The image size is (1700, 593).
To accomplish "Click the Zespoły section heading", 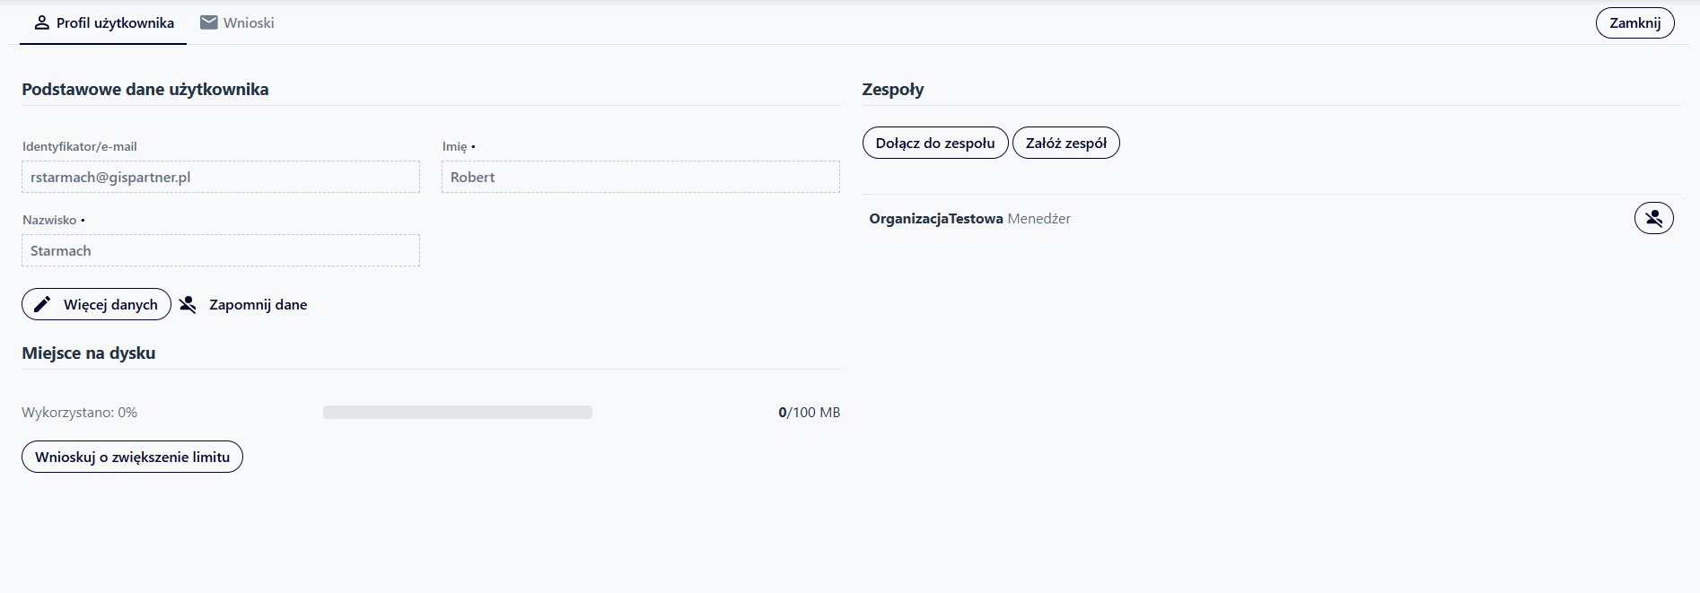I will [892, 90].
